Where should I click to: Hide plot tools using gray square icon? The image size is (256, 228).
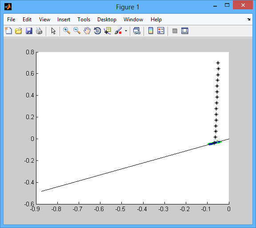pos(175,31)
